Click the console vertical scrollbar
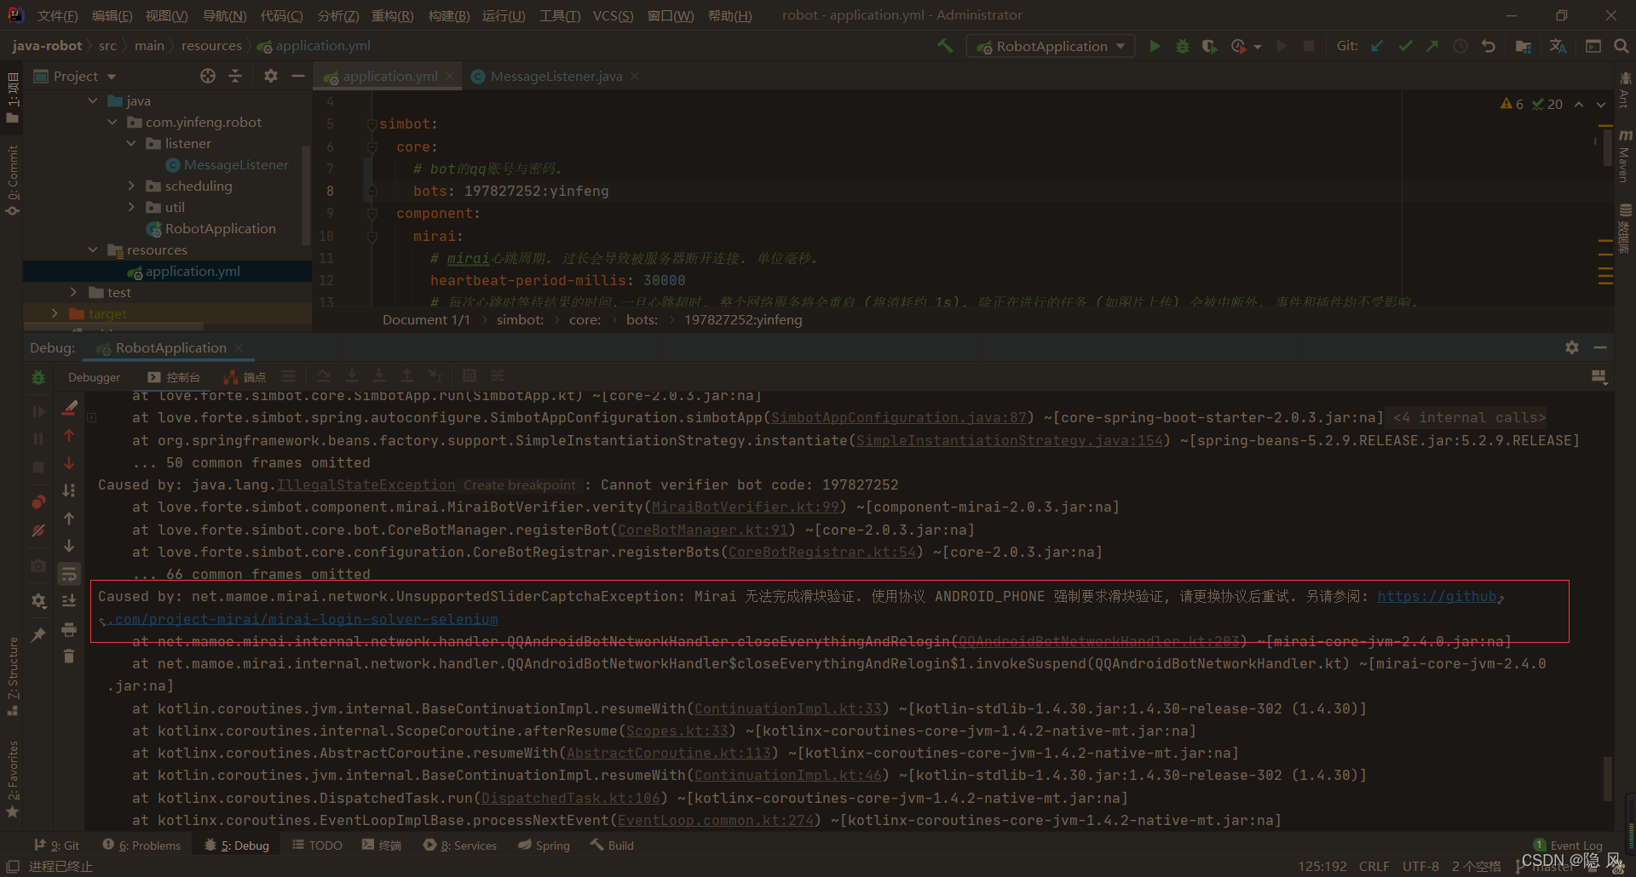The width and height of the screenshot is (1636, 877). coord(1607,779)
